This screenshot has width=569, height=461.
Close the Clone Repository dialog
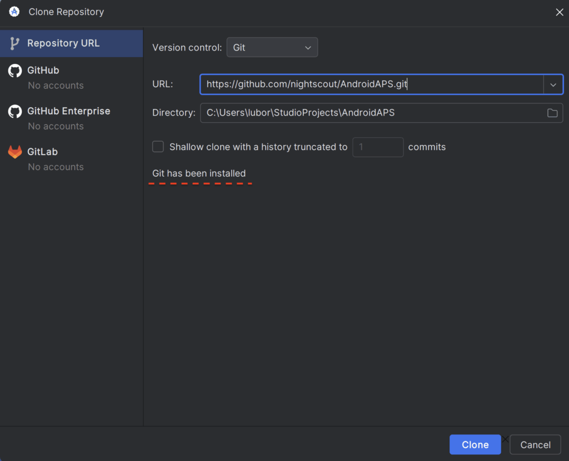point(559,12)
